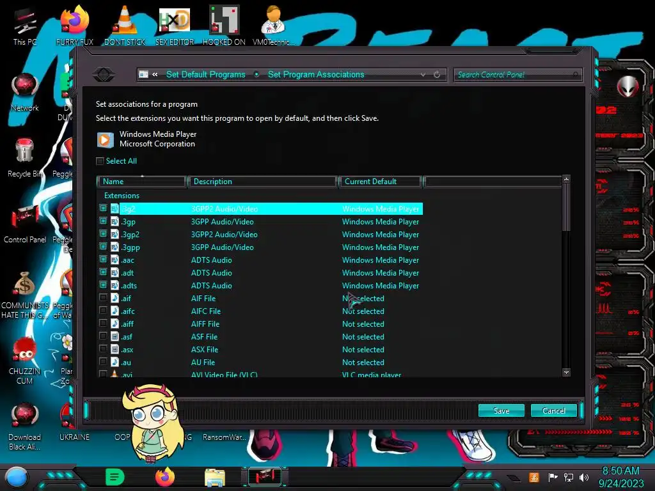Click the double chevron breadcrumb overflow
The image size is (655, 491).
pyautogui.click(x=155, y=75)
